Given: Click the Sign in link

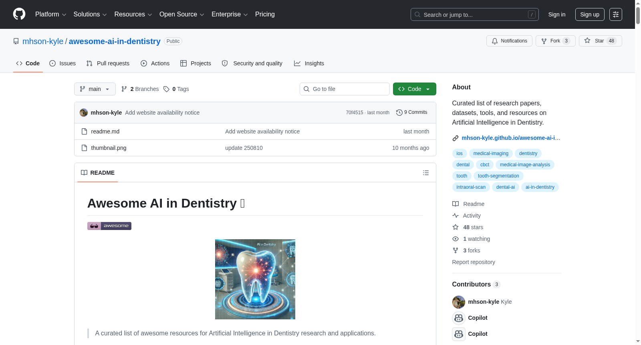Looking at the screenshot, I should [557, 14].
